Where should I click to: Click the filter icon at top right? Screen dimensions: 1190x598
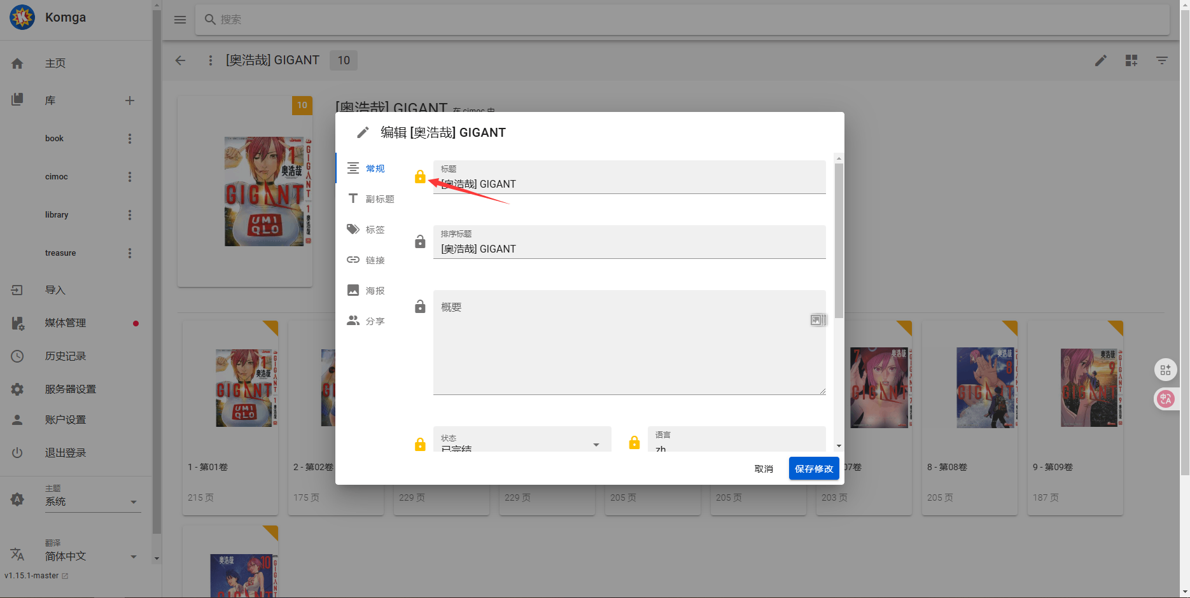pyautogui.click(x=1162, y=60)
